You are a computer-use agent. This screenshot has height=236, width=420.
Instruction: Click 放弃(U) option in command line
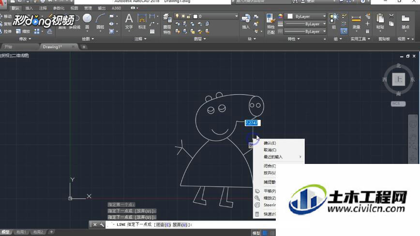click(x=180, y=225)
